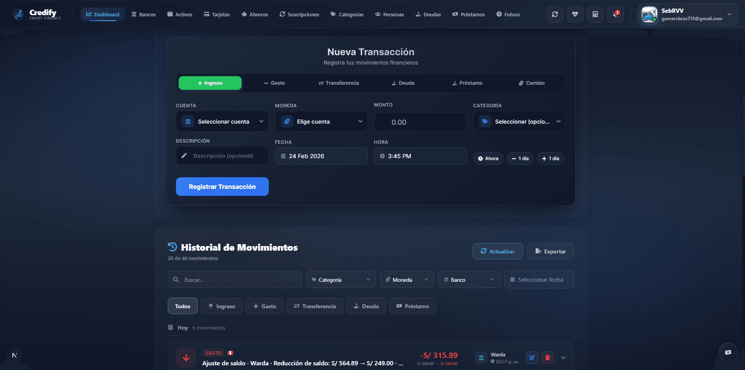This screenshot has width=745, height=370.
Task: Open the 'Seleccionar cuenta' dropdown
Action: click(222, 121)
